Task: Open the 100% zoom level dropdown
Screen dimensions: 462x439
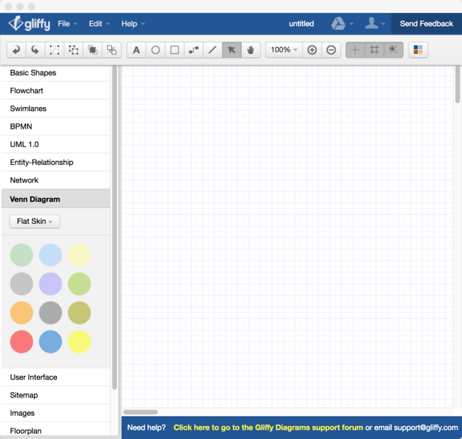Action: point(284,50)
